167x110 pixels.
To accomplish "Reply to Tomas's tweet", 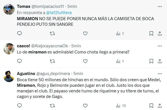I will click(x=19, y=33).
